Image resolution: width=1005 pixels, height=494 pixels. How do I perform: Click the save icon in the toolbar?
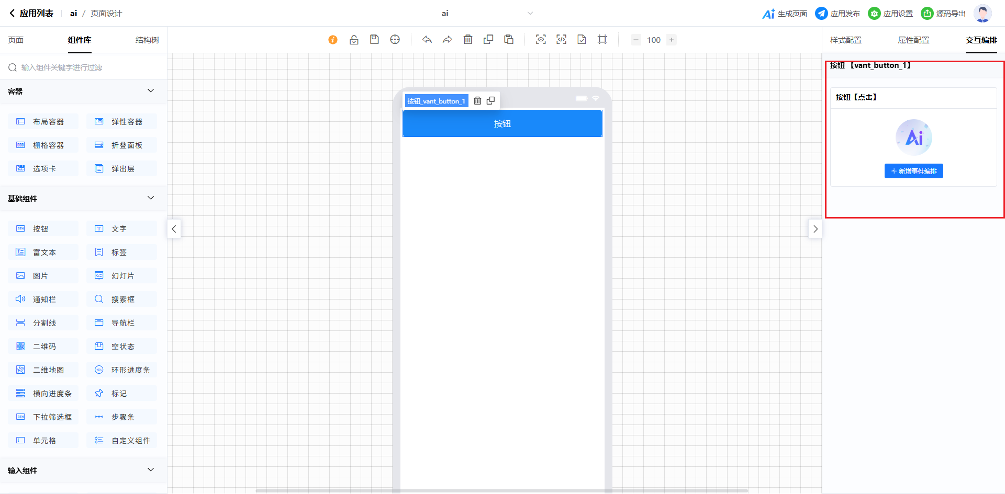point(374,40)
